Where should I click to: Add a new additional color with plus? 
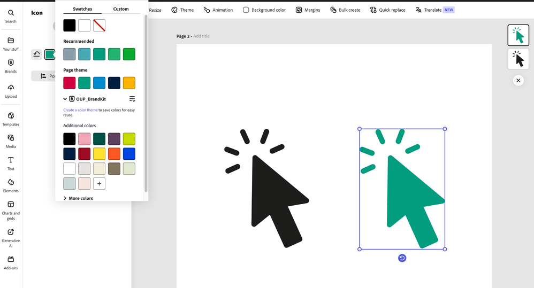coord(99,184)
